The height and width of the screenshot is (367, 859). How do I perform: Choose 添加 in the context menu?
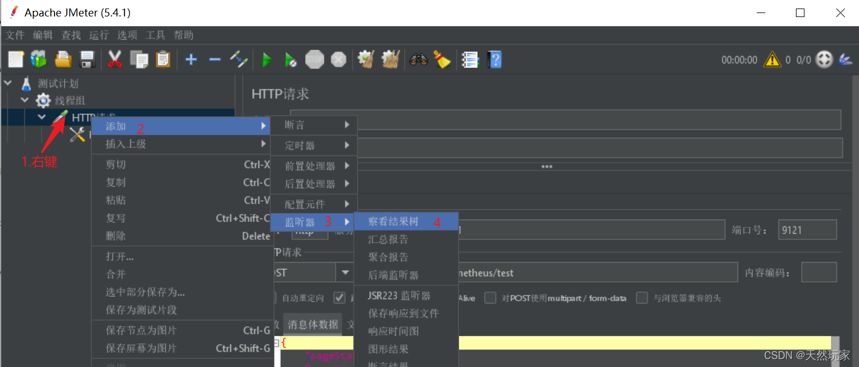point(181,126)
